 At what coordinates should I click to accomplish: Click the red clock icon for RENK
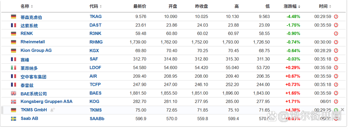click(x=336, y=34)
